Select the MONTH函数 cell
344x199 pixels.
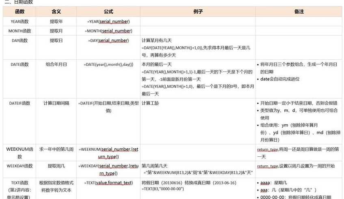pyautogui.click(x=19, y=31)
